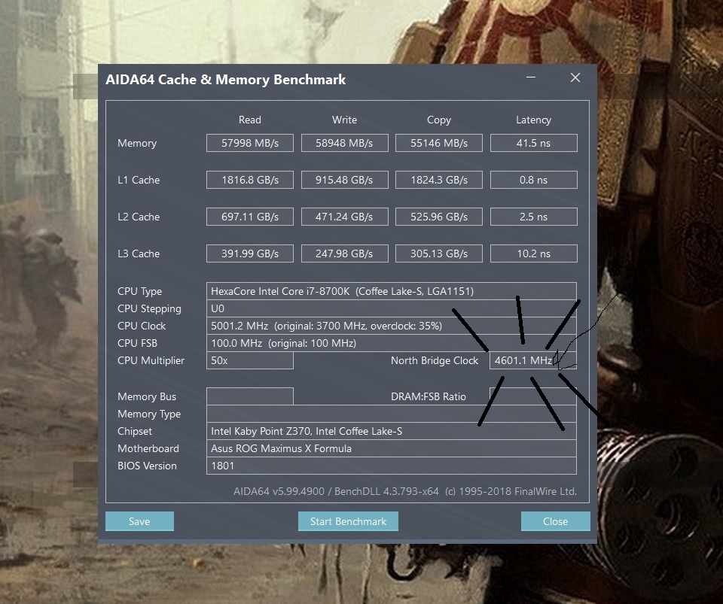
Task: Click the Read column header
Action: pos(250,120)
